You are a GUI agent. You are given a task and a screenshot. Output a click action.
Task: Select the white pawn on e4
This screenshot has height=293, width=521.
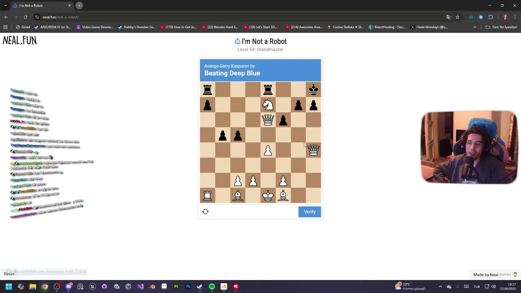tap(268, 151)
